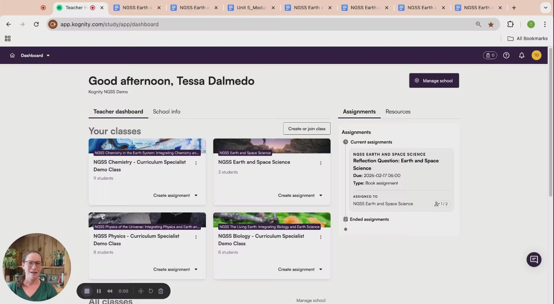Switch to the Unit 5_Module browser tab
This screenshot has width=554, height=304.
pyautogui.click(x=252, y=7)
